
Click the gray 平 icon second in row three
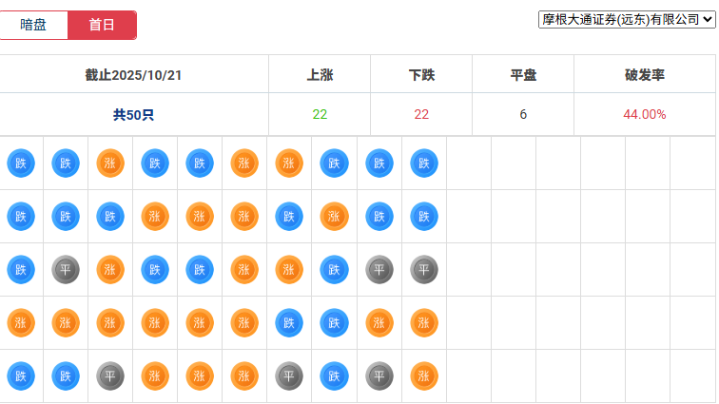coord(66,270)
